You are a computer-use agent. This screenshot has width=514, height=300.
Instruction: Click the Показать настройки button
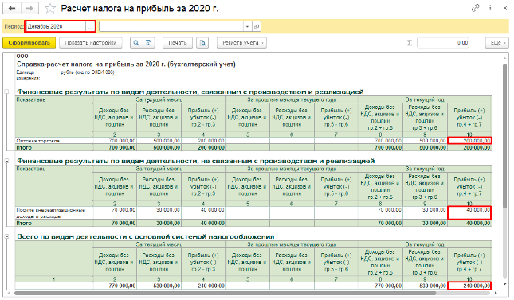tap(91, 43)
